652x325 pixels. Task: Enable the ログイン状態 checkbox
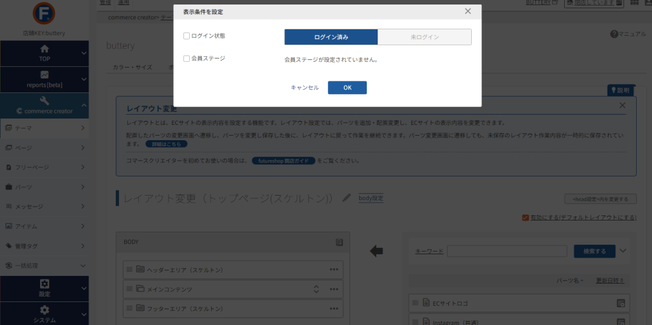pyautogui.click(x=187, y=36)
